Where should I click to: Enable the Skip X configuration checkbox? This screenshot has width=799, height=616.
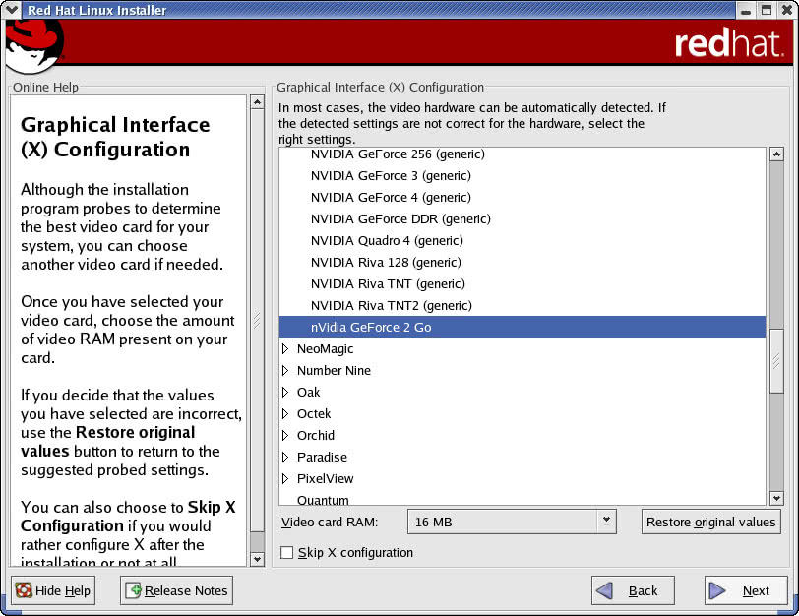[287, 552]
